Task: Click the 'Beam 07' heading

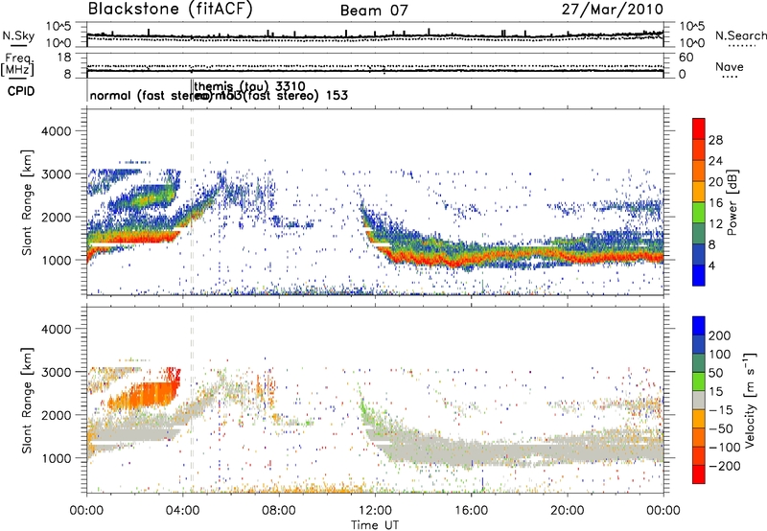Action: [374, 11]
